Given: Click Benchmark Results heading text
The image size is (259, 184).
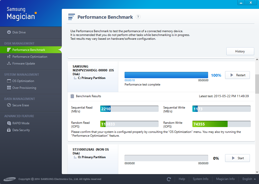Looking at the screenshot, I should [x=88, y=96].
